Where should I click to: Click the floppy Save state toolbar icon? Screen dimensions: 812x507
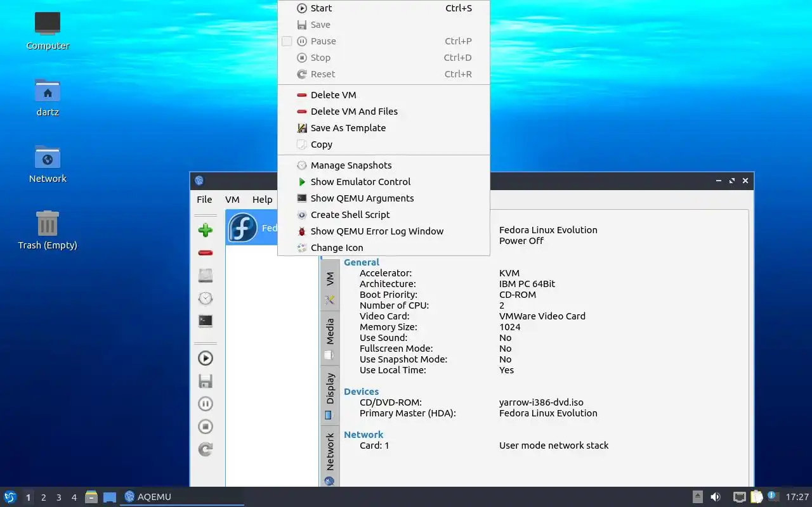click(205, 381)
